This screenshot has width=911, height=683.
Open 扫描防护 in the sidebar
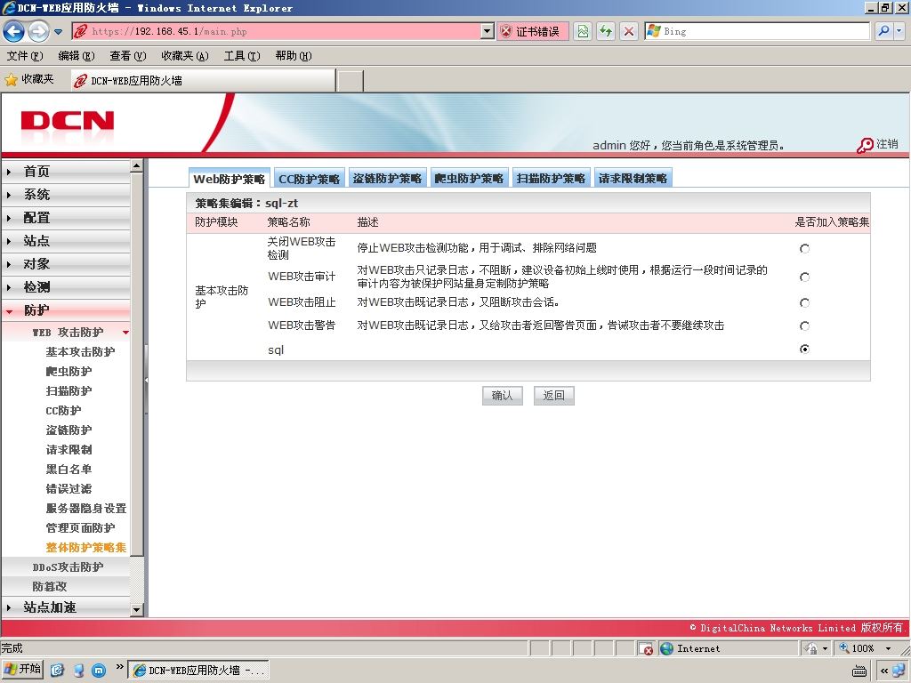[69, 391]
